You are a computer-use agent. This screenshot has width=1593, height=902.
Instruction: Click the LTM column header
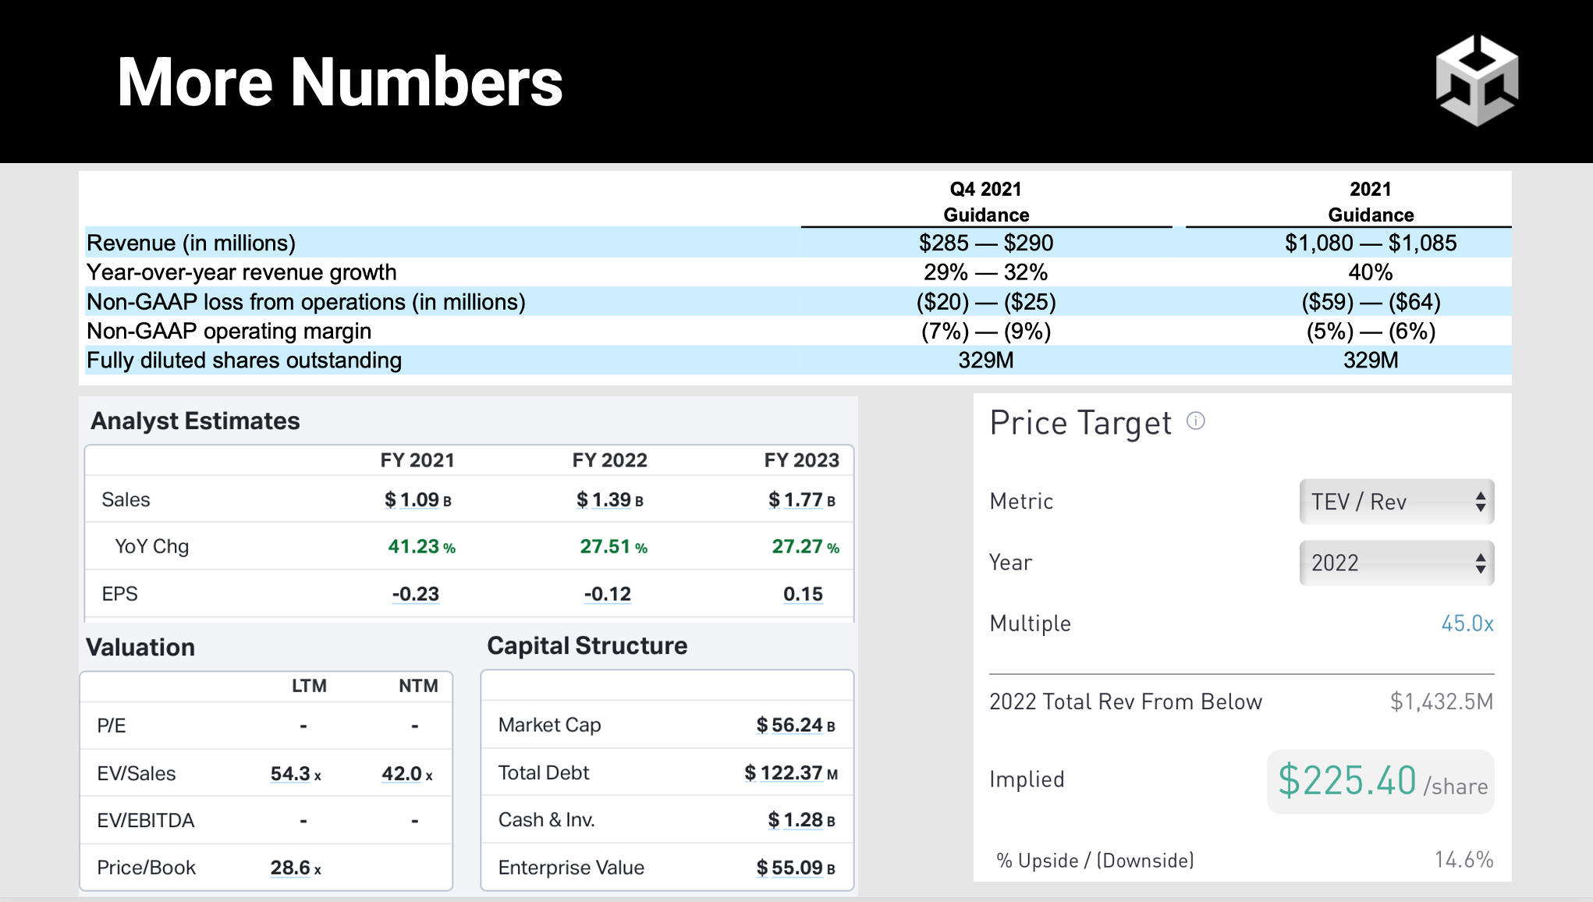(309, 686)
